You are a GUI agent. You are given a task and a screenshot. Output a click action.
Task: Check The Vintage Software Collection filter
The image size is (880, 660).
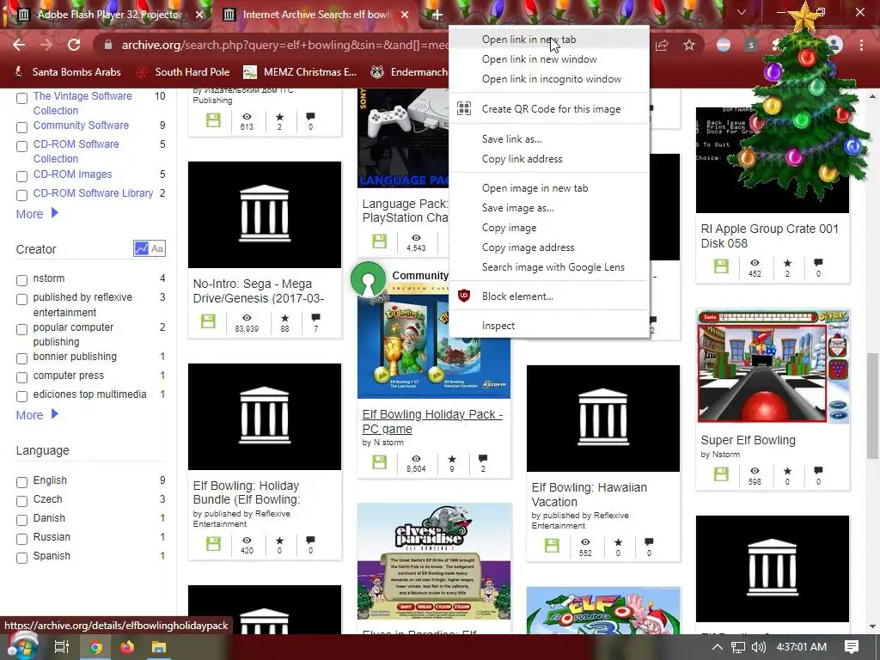click(21, 98)
